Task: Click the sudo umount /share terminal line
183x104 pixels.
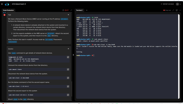Action: coord(92,39)
